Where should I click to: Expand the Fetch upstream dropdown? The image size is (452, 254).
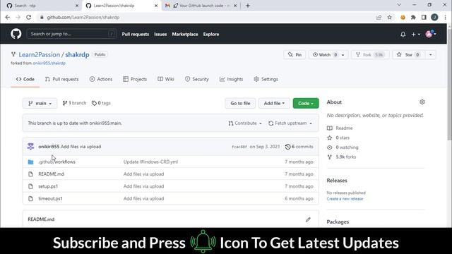pyautogui.click(x=290, y=123)
